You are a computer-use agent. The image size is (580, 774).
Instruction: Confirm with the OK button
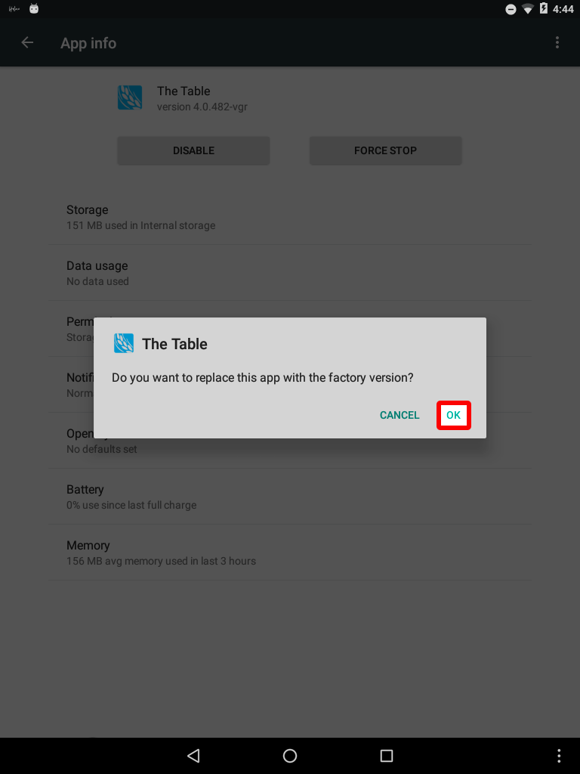coord(453,415)
